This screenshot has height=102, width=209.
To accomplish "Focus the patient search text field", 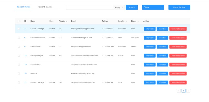I will tap(89, 7).
